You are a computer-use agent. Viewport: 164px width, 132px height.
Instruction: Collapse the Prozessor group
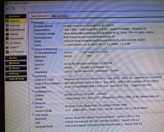coord(32,22)
